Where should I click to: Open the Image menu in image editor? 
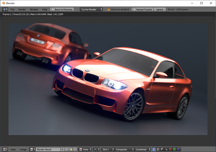[x=23, y=150]
